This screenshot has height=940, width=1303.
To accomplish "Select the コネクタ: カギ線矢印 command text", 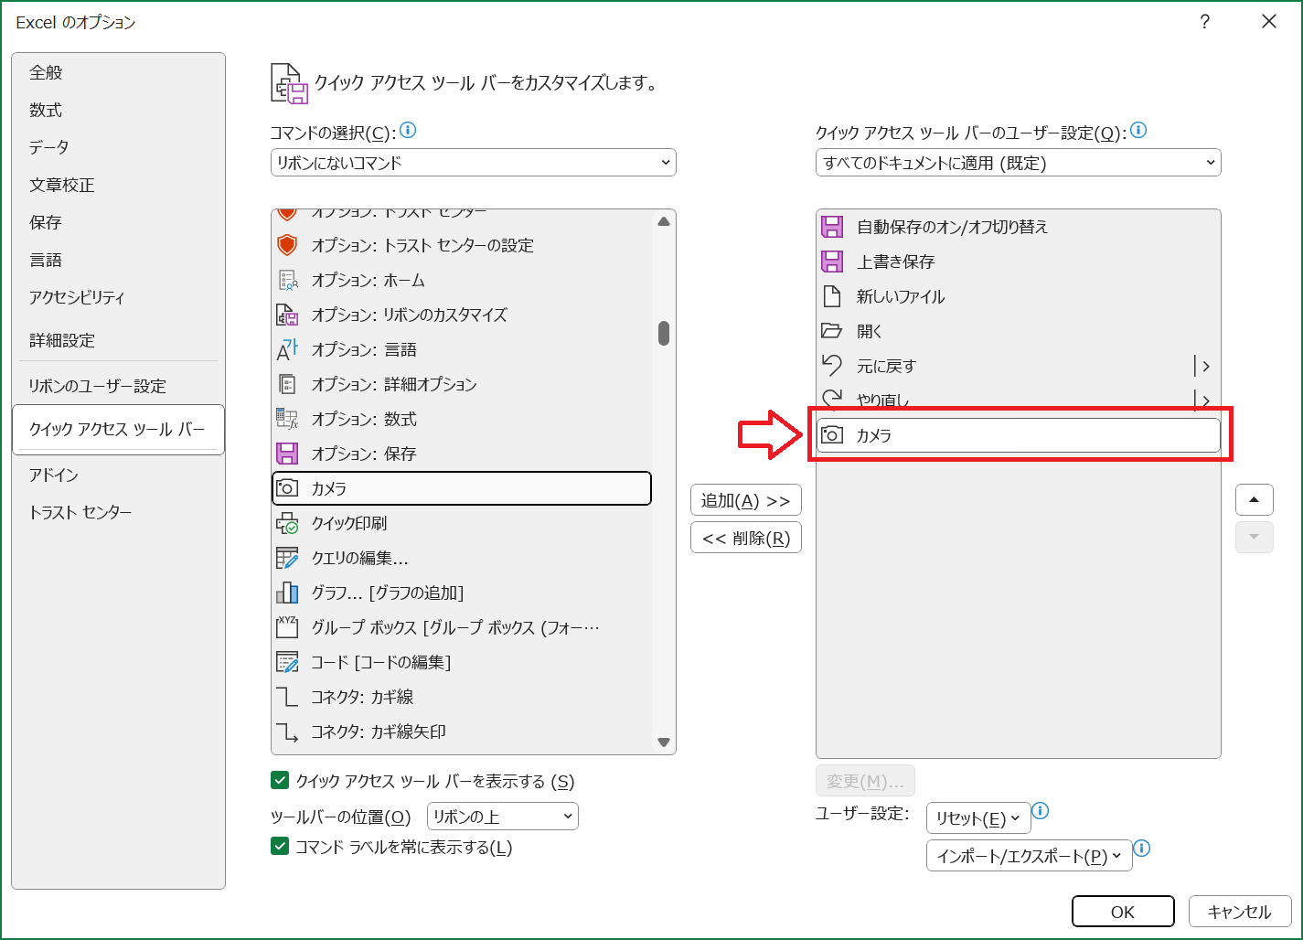I will coord(379,732).
